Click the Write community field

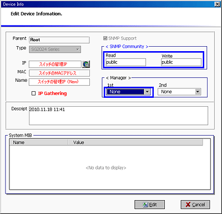[181, 62]
